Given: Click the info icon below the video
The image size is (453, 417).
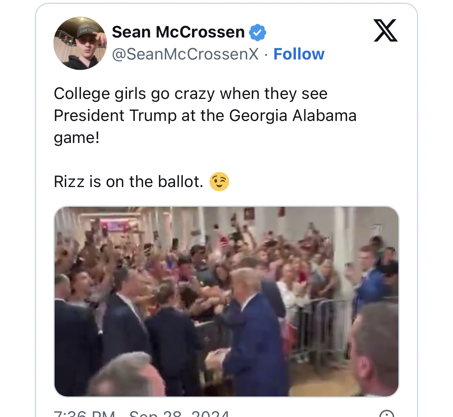Looking at the screenshot, I should click(387, 414).
